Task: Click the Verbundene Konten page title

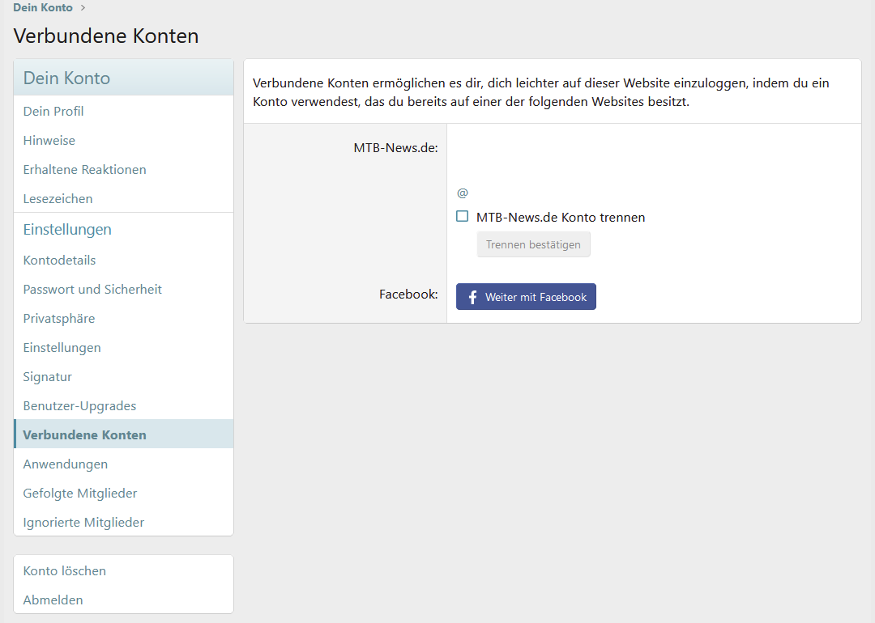Action: pyautogui.click(x=106, y=36)
